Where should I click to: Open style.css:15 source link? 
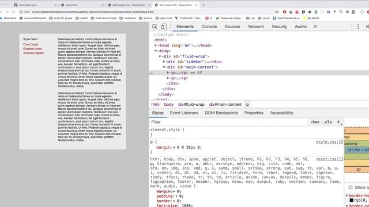(x=329, y=142)
